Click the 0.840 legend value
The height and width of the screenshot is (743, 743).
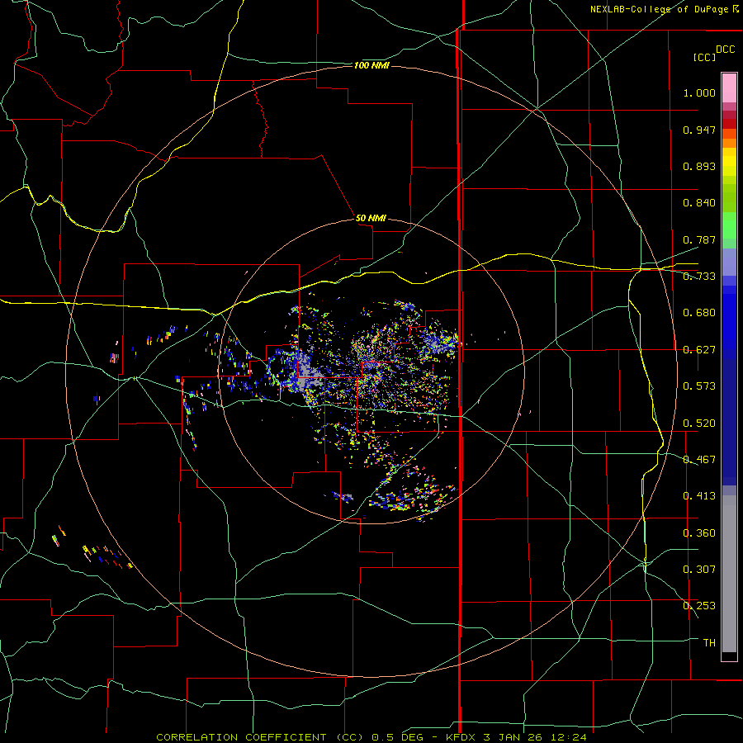click(699, 203)
